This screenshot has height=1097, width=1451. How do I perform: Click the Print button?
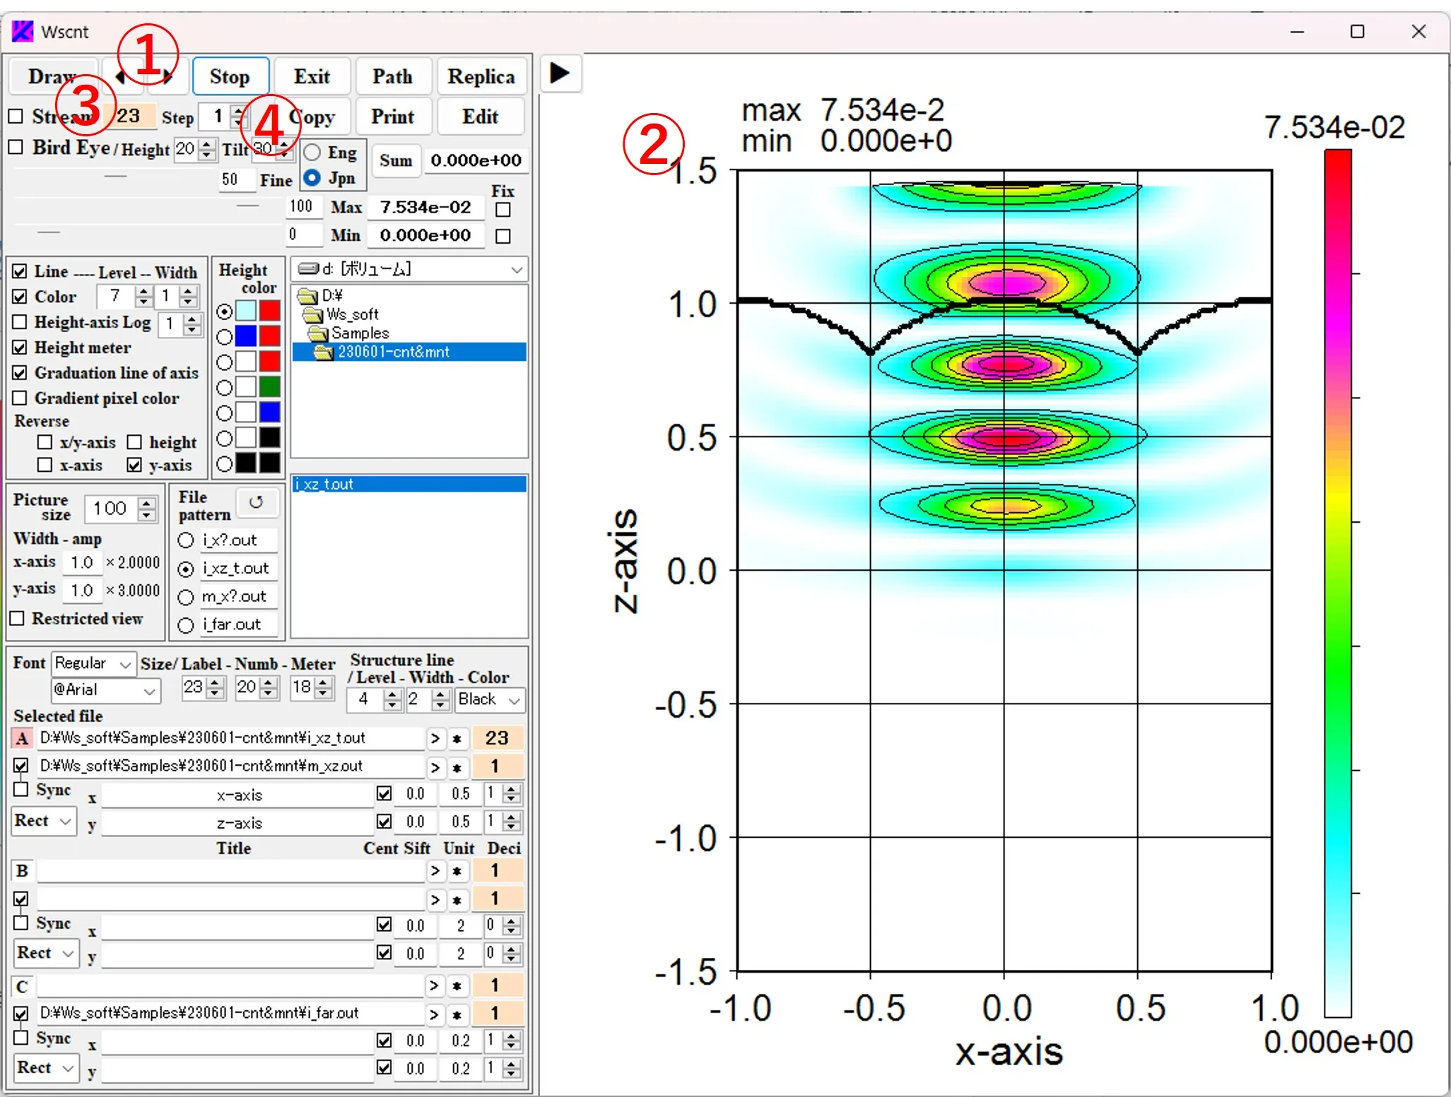[392, 117]
